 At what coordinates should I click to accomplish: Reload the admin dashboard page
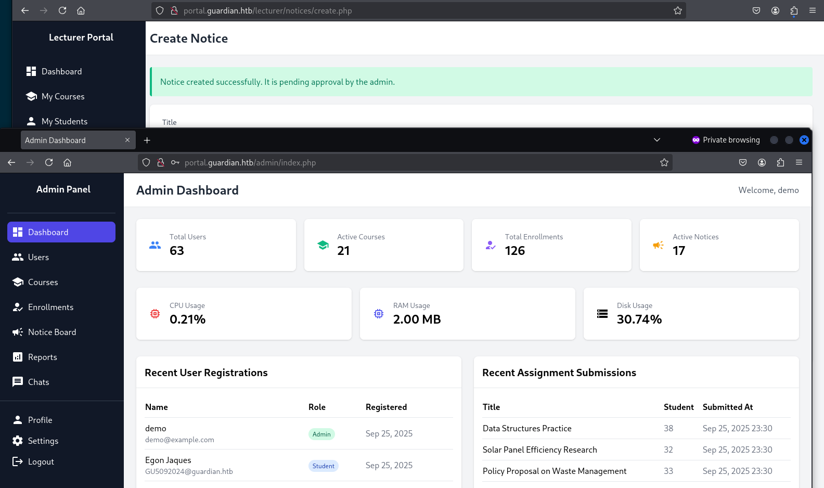[x=49, y=162]
